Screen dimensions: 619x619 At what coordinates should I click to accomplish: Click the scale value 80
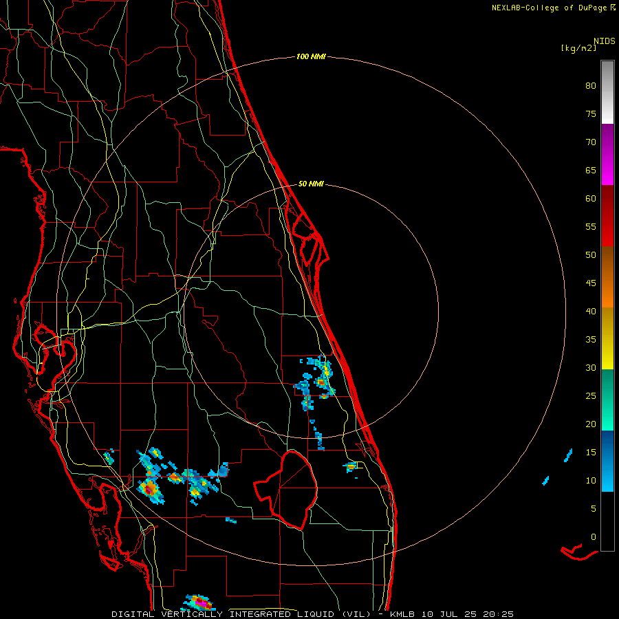[591, 86]
